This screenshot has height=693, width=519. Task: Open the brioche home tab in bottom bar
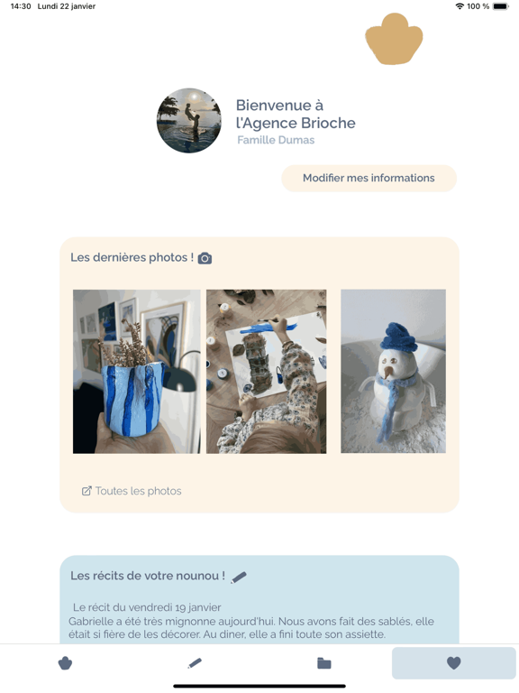tap(65, 663)
